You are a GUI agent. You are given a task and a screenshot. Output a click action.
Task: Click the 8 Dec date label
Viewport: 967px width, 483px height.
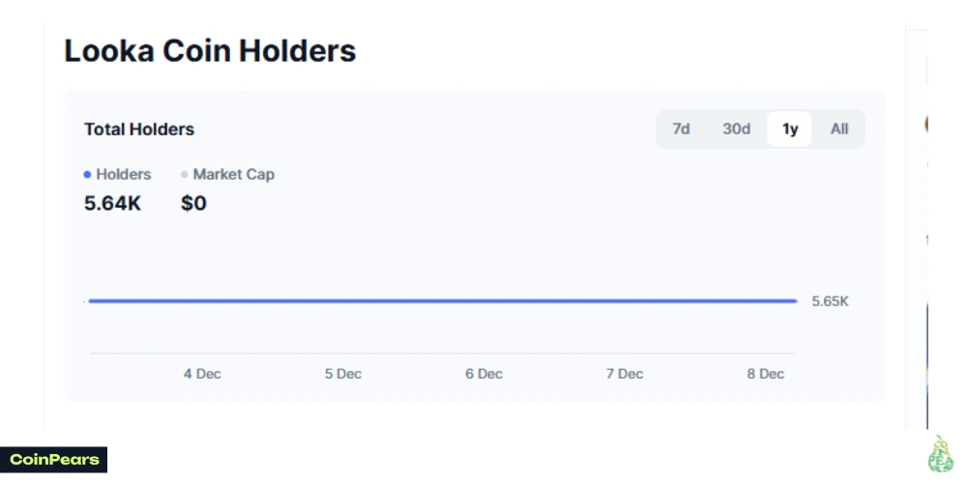pyautogui.click(x=765, y=374)
